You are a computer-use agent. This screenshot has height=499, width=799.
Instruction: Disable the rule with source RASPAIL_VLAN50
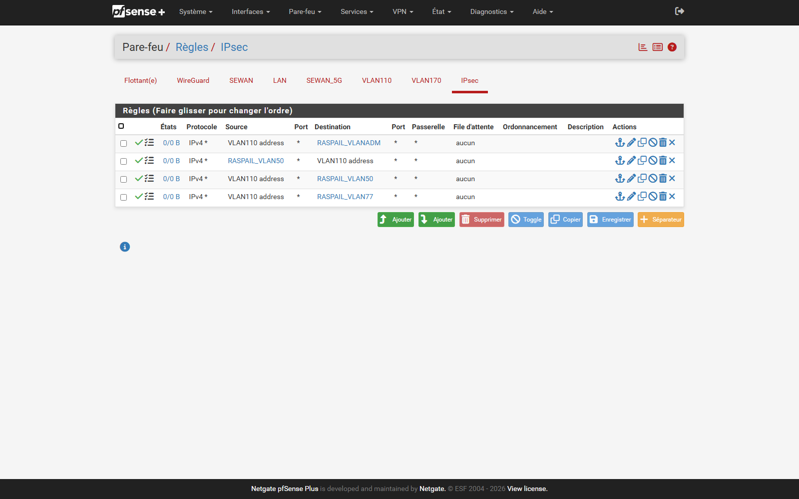(653, 161)
